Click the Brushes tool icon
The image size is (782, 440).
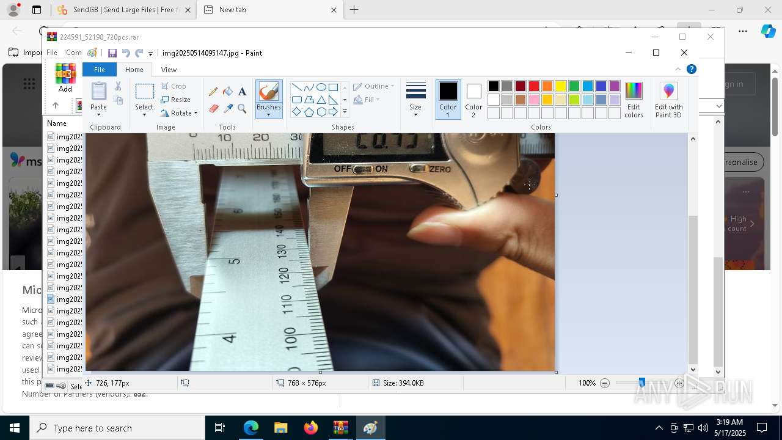[x=269, y=92]
